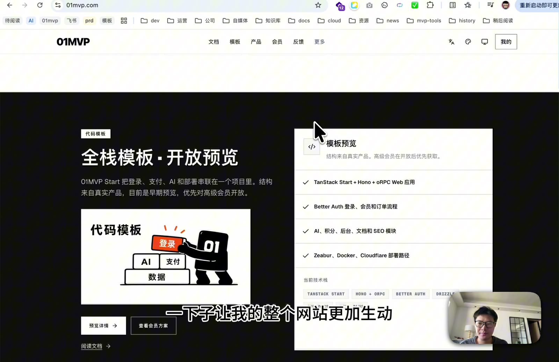
Task: Click the 代码模板 illustration image
Action: (x=166, y=257)
